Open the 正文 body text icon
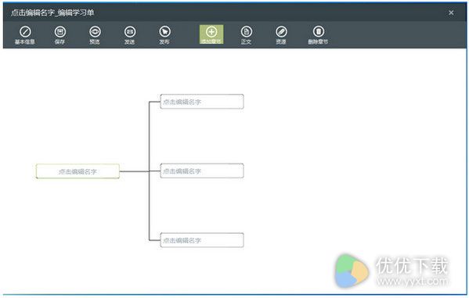Image resolution: width=469 pixels, height=298 pixels. coord(247,31)
